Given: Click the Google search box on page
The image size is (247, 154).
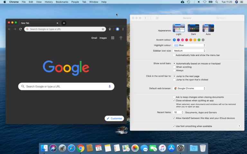Looking at the screenshot, I should click(66, 86).
